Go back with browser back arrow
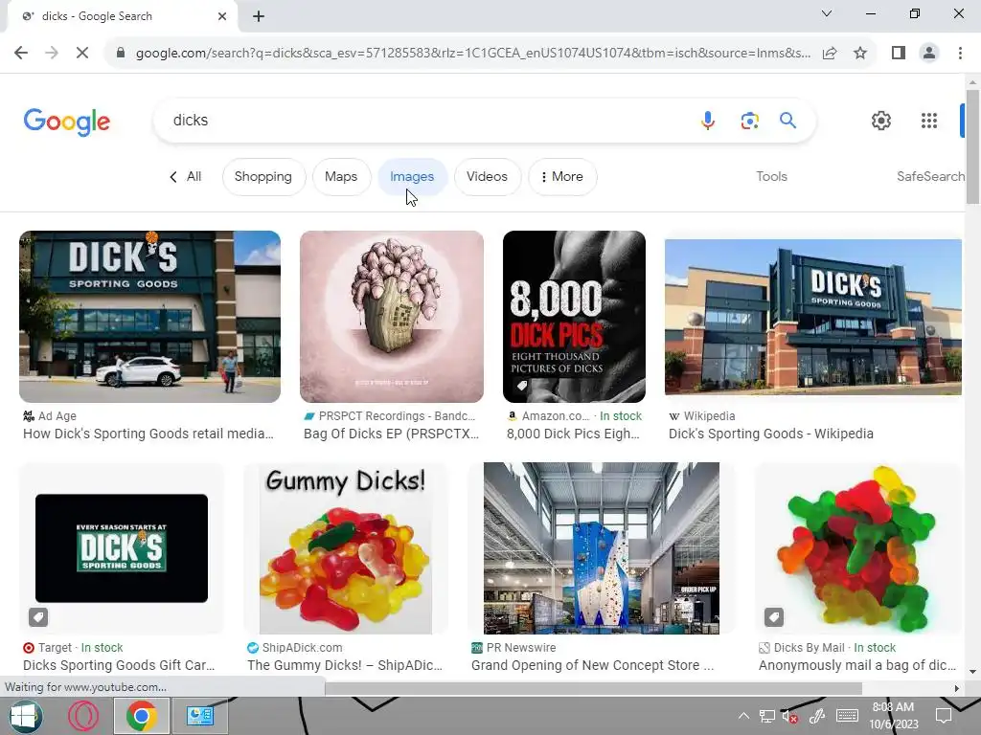This screenshot has width=981, height=735. coord(21,53)
